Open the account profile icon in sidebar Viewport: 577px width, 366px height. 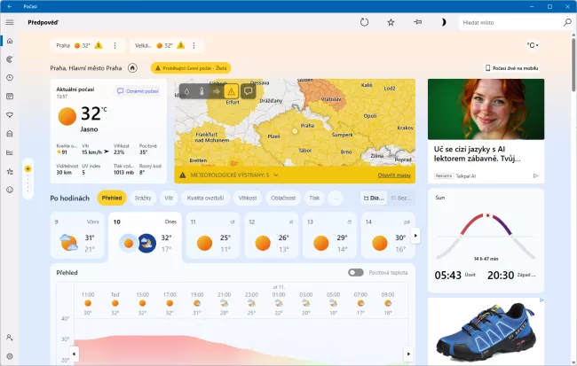10,338
